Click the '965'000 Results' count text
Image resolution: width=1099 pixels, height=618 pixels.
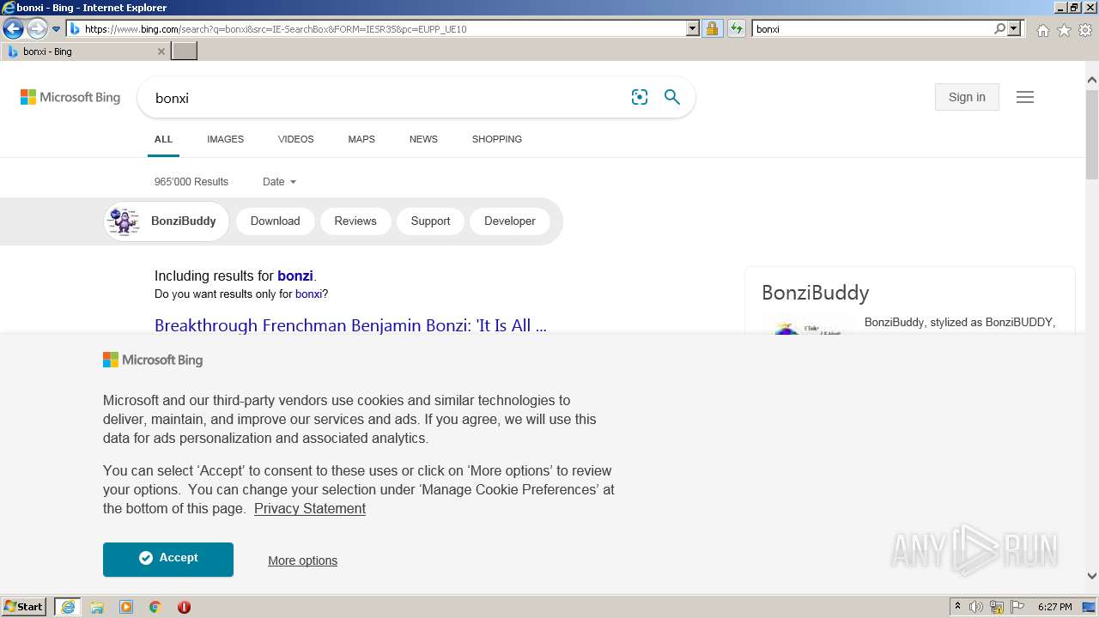click(191, 182)
